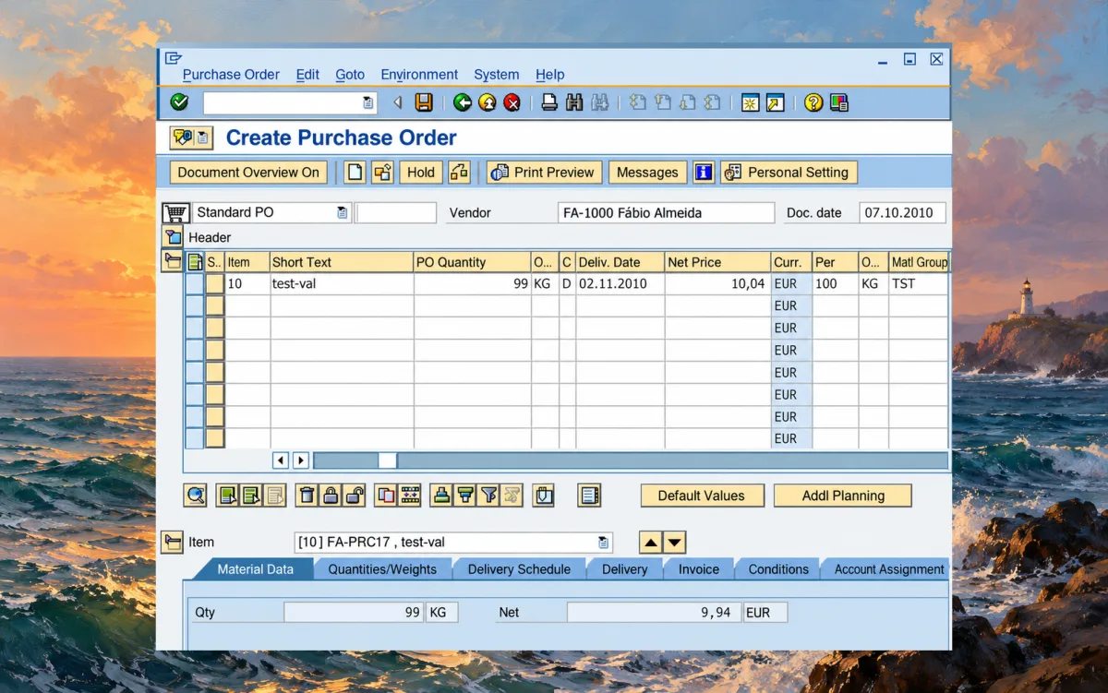The image size is (1108, 693).
Task: Switch to the Quantities/Weights tab
Action: tap(382, 569)
